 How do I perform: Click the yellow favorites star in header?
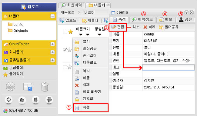pos(71,32)
